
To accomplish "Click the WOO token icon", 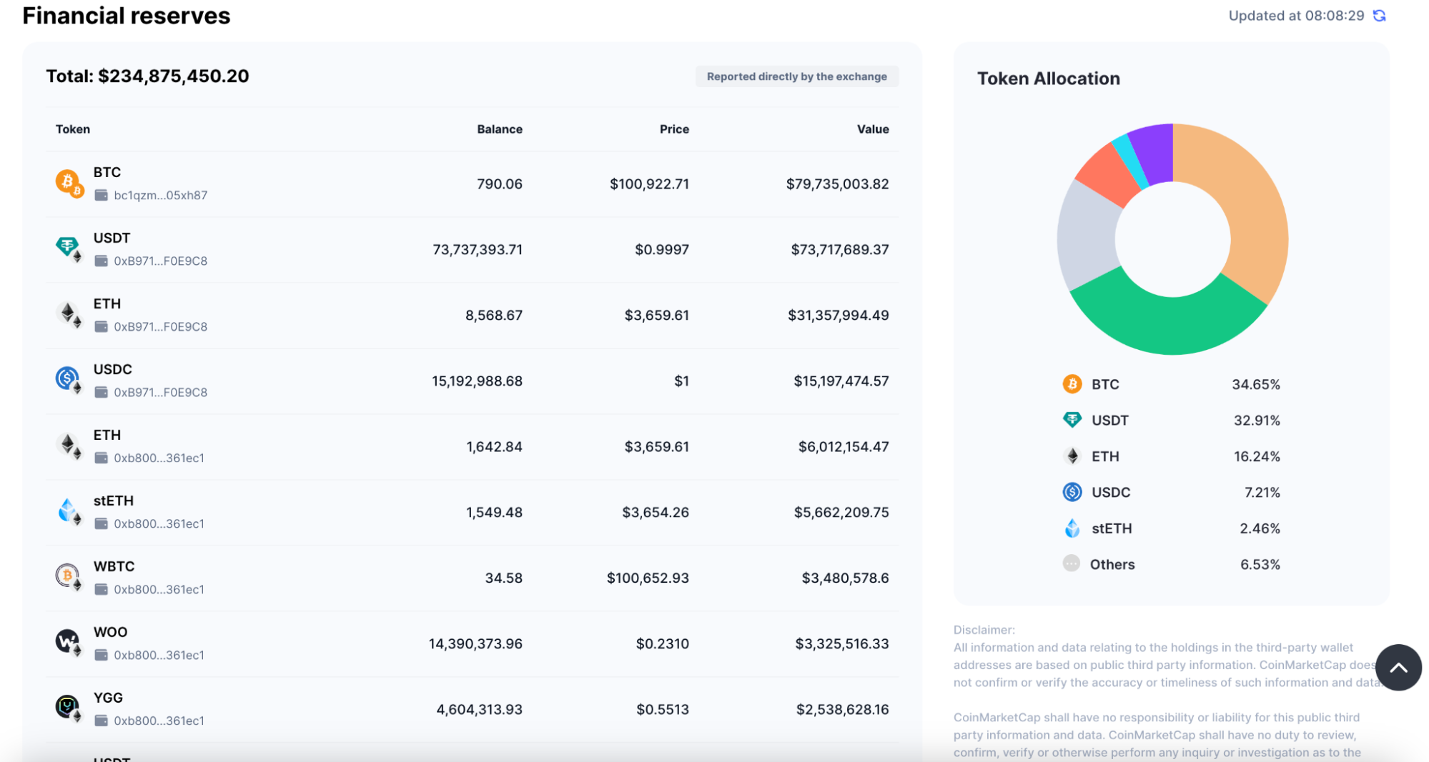I will 68,641.
